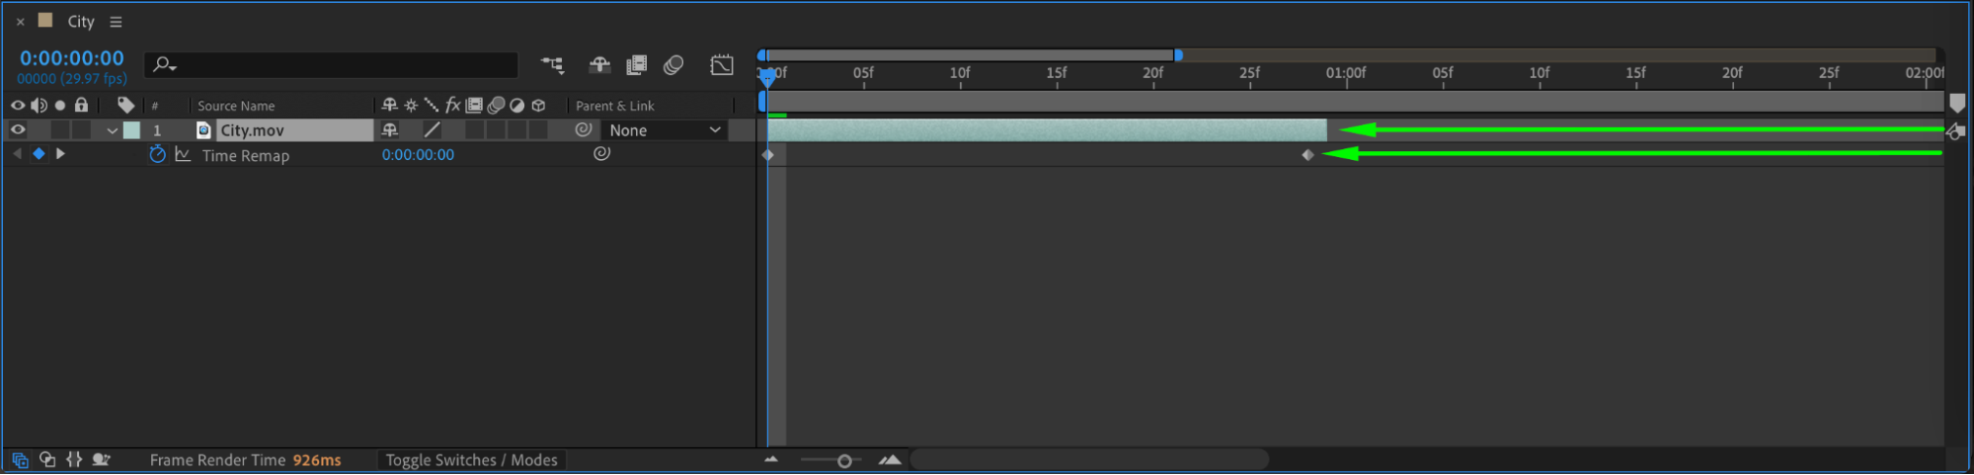Image resolution: width=1974 pixels, height=475 pixels.
Task: Toggle City.mov quality switch slash
Action: [432, 129]
